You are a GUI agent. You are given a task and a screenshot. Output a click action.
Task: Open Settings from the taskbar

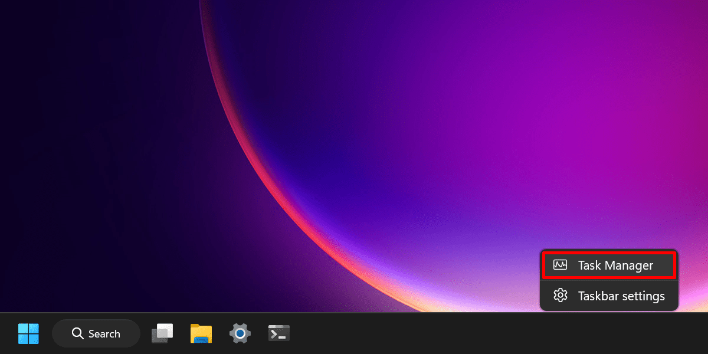pos(240,333)
